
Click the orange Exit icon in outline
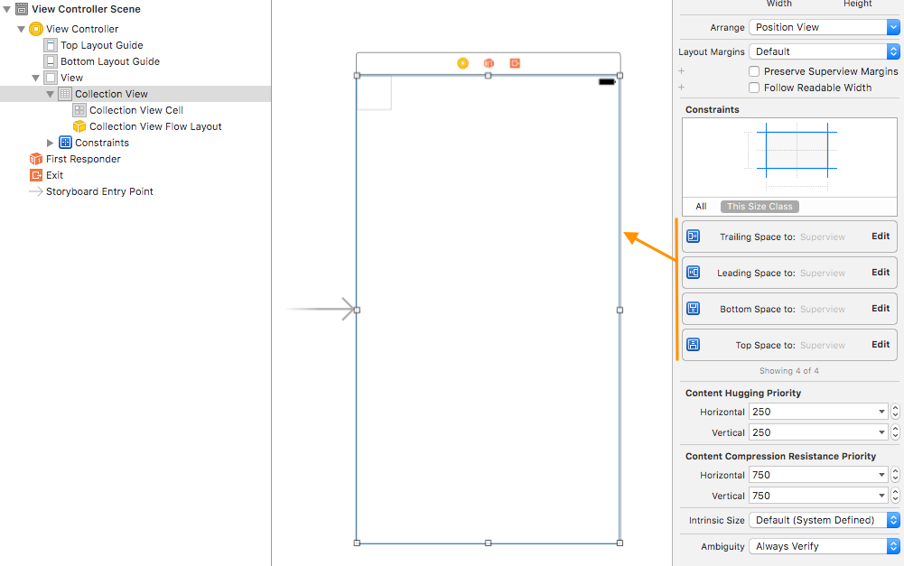(36, 174)
